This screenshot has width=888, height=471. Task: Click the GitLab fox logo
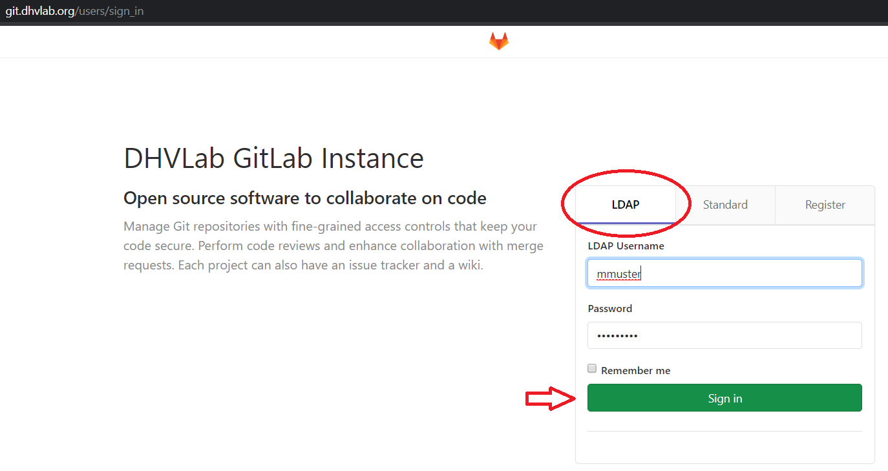point(498,41)
